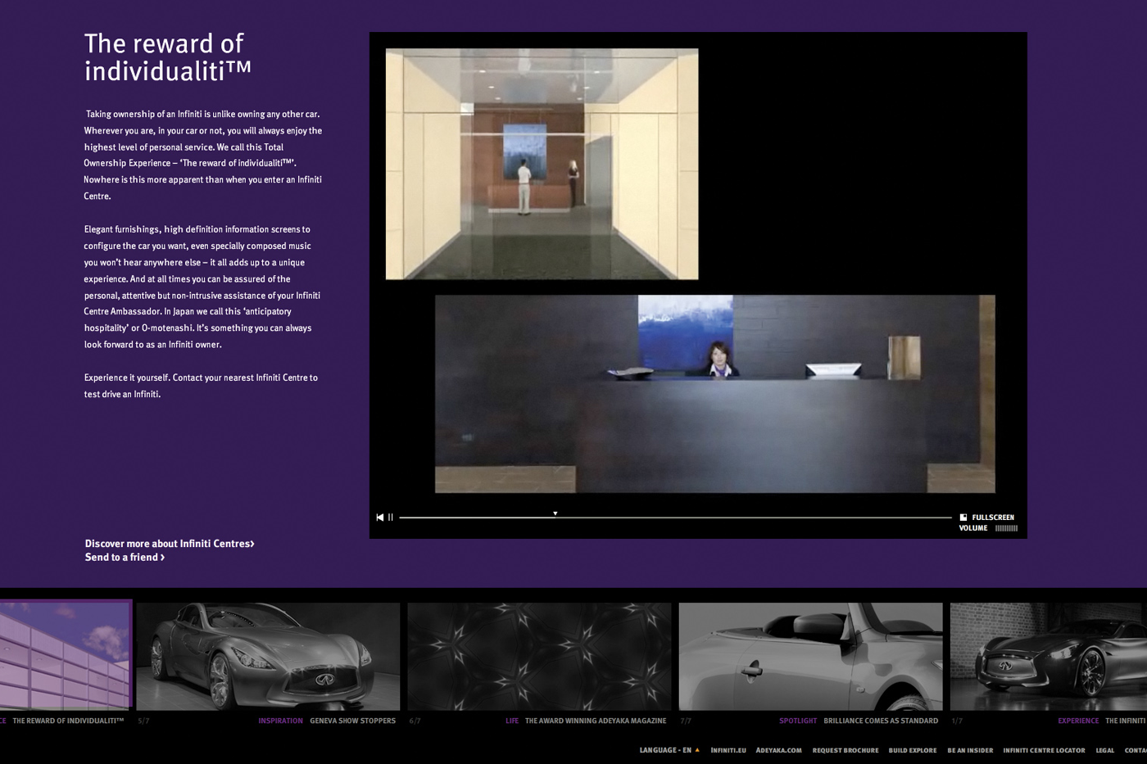Click 'Geneva Show Stoppers' caption text
Image resolution: width=1147 pixels, height=764 pixels.
(x=352, y=721)
